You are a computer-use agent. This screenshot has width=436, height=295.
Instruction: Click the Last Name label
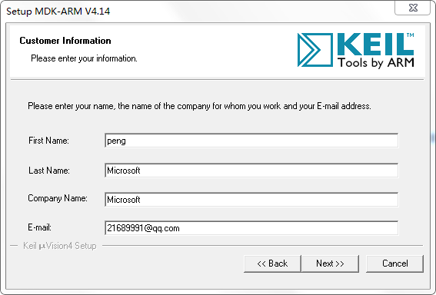(x=49, y=171)
